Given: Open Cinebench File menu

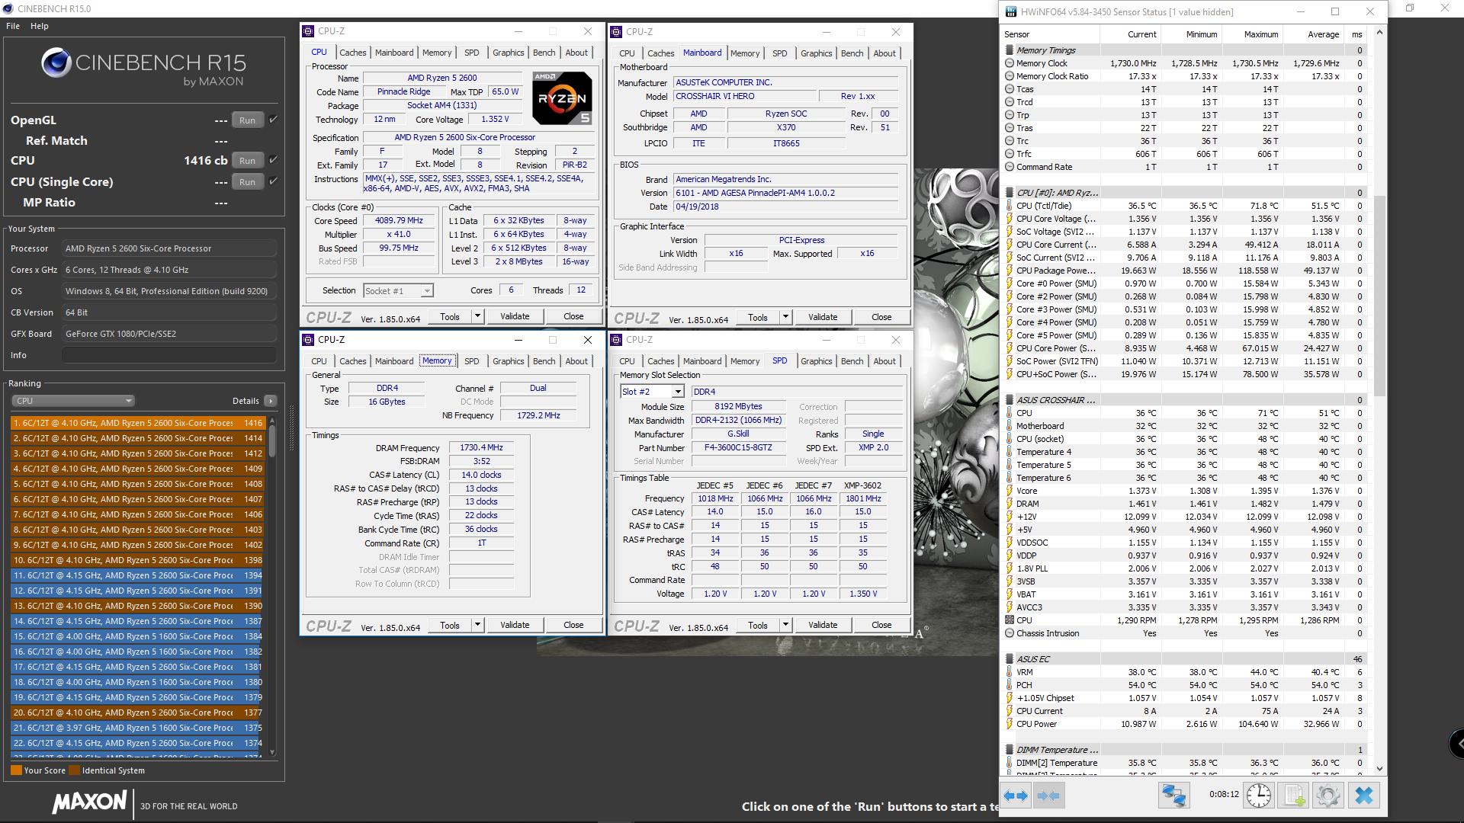Looking at the screenshot, I should tap(13, 26).
